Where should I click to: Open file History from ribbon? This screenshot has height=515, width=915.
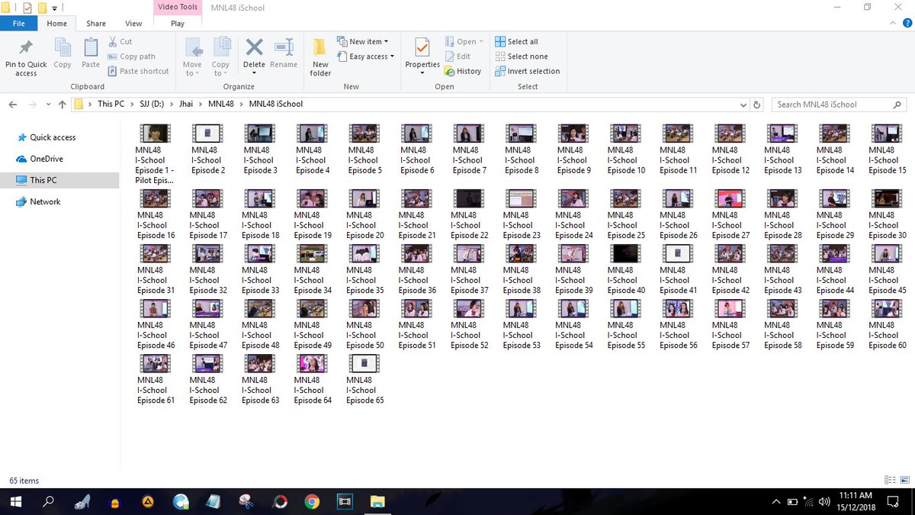(x=464, y=71)
